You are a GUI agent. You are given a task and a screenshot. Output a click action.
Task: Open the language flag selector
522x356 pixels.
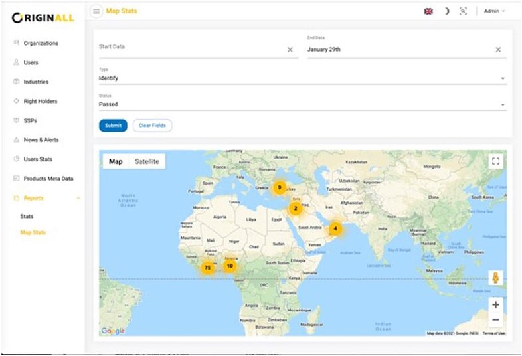tap(428, 11)
